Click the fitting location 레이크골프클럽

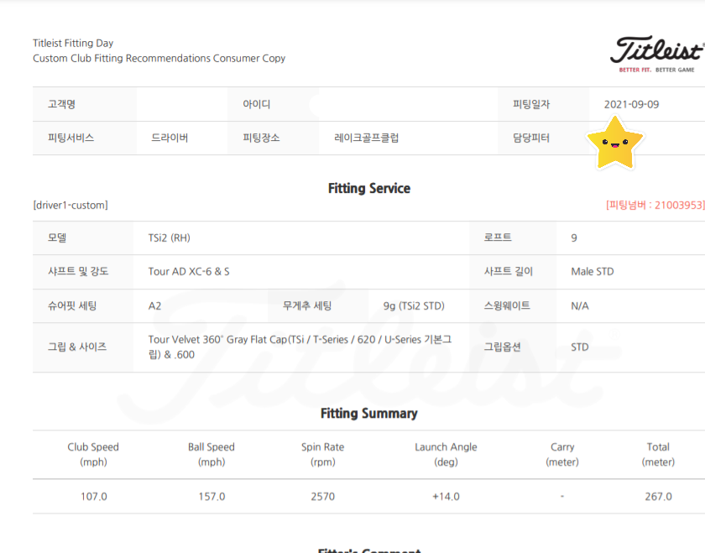(367, 138)
